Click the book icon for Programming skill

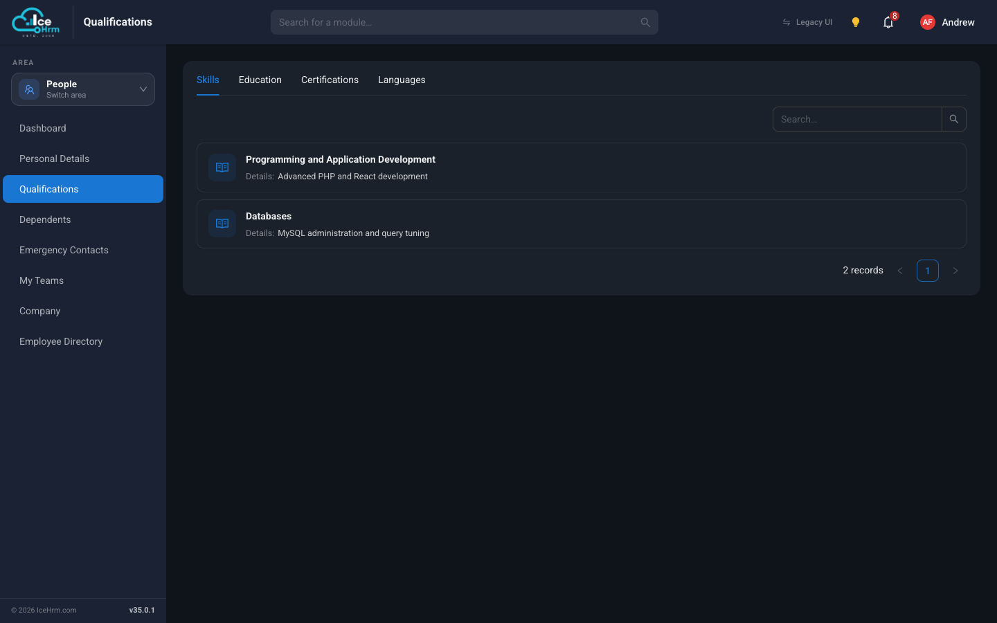(x=222, y=168)
